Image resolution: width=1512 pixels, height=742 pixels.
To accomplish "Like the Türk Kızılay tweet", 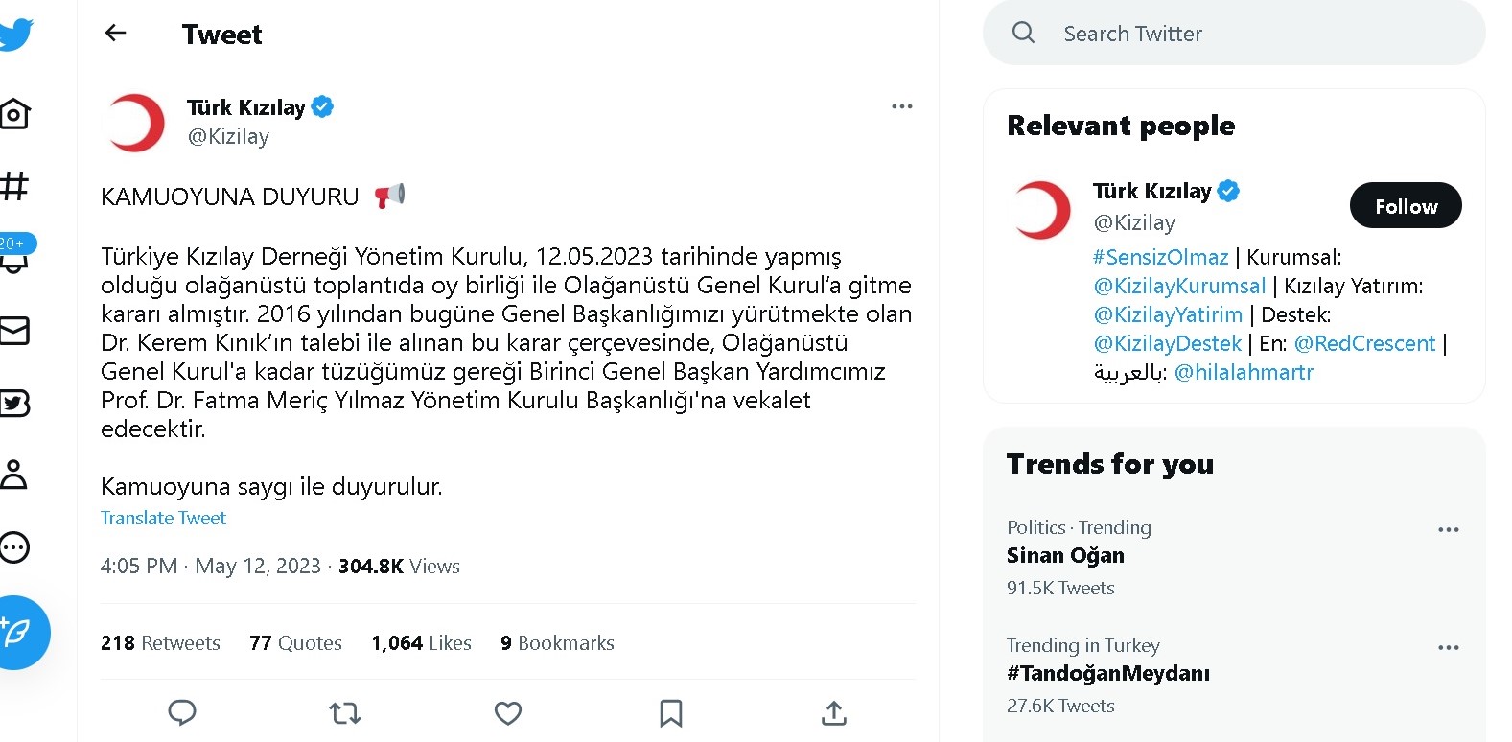I will coord(507,713).
